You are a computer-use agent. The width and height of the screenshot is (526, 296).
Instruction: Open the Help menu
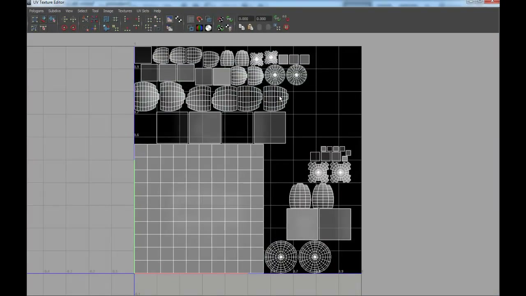157,11
